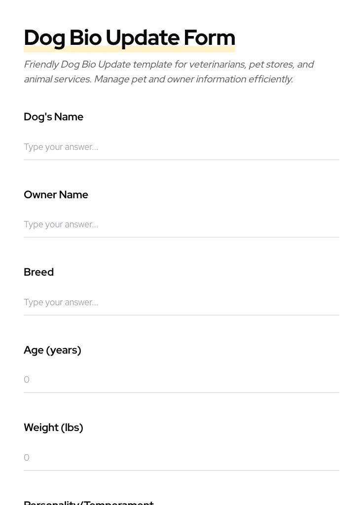Click the zero placeholder in the Weight field
Viewport: 363px width, 505px height.
tap(27, 458)
